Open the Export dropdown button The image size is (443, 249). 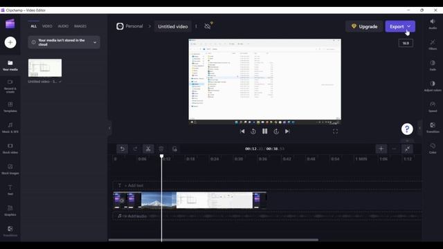coord(400,26)
